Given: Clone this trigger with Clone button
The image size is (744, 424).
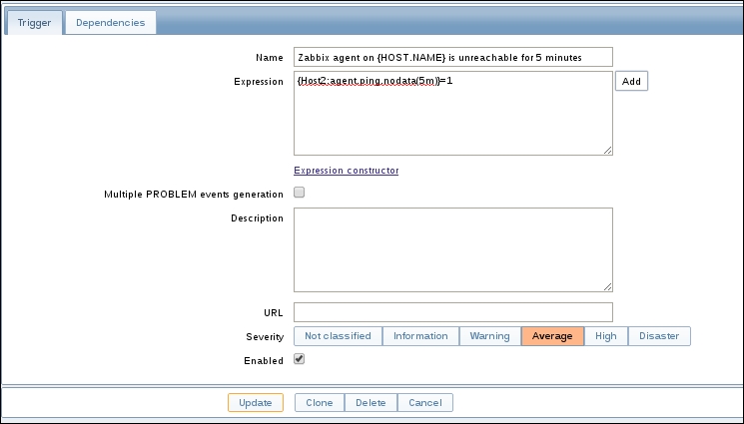Looking at the screenshot, I should (x=320, y=403).
